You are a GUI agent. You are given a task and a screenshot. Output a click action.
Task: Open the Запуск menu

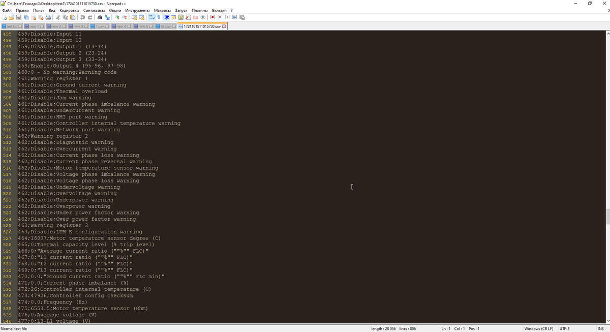(x=181, y=10)
